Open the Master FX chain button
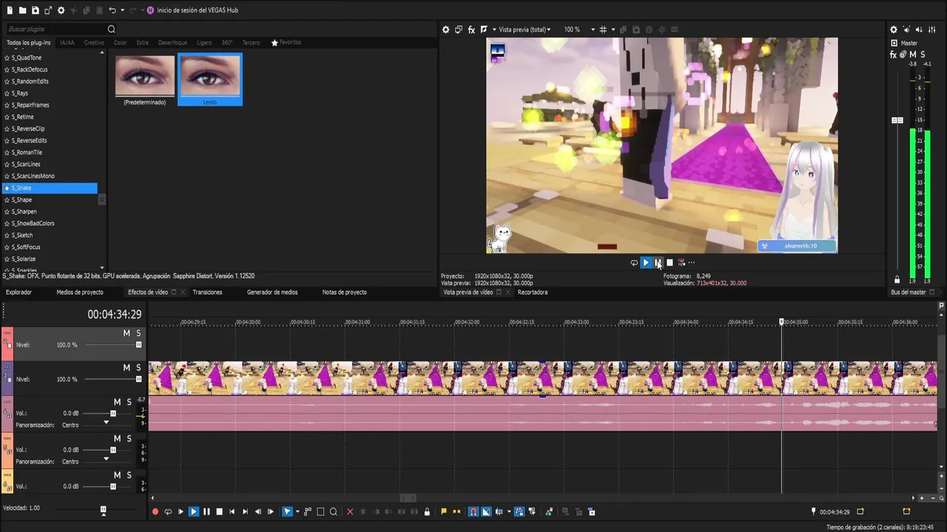The image size is (947, 532). pos(893,55)
